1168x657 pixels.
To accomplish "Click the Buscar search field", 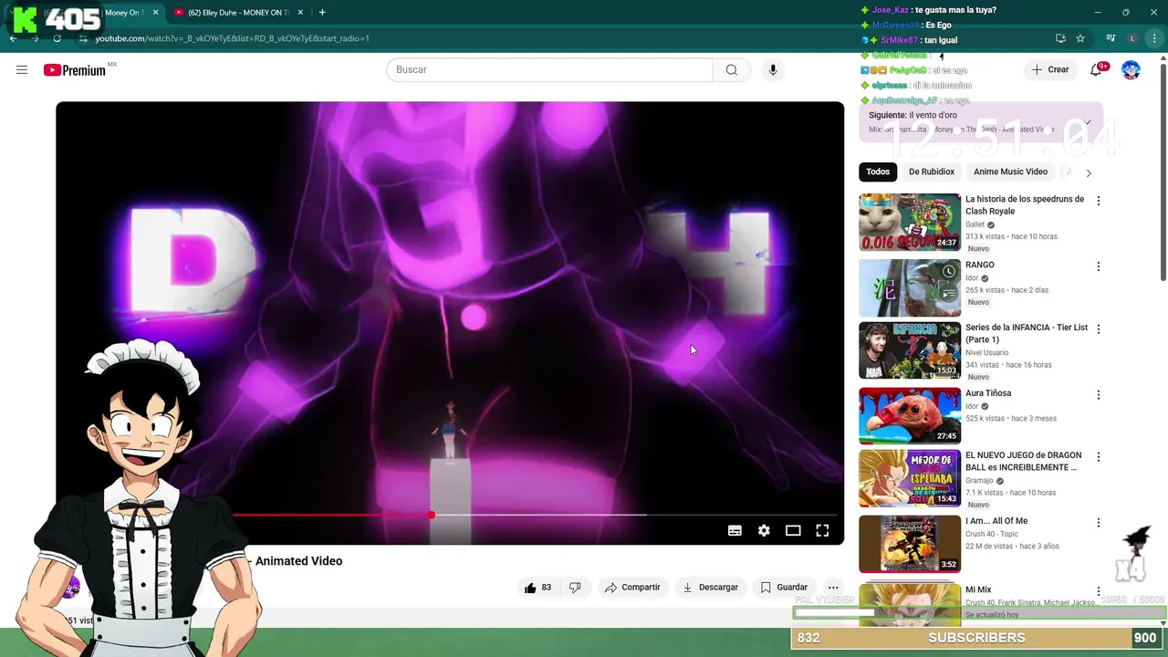I will 549,70.
